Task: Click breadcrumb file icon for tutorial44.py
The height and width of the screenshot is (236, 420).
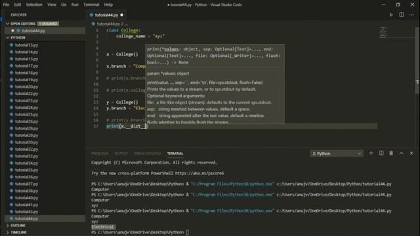Action: pos(93,24)
